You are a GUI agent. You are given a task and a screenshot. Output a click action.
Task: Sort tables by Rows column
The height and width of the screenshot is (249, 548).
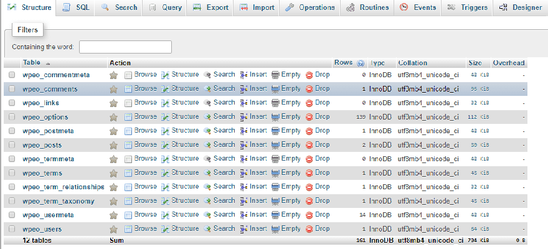tap(343, 62)
